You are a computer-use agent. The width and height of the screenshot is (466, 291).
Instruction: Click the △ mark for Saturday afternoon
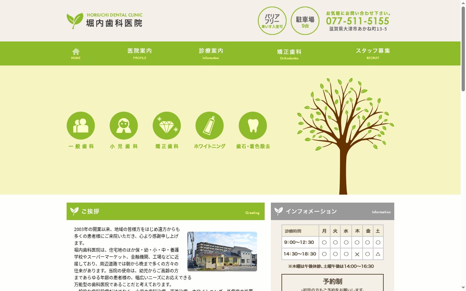(x=378, y=254)
